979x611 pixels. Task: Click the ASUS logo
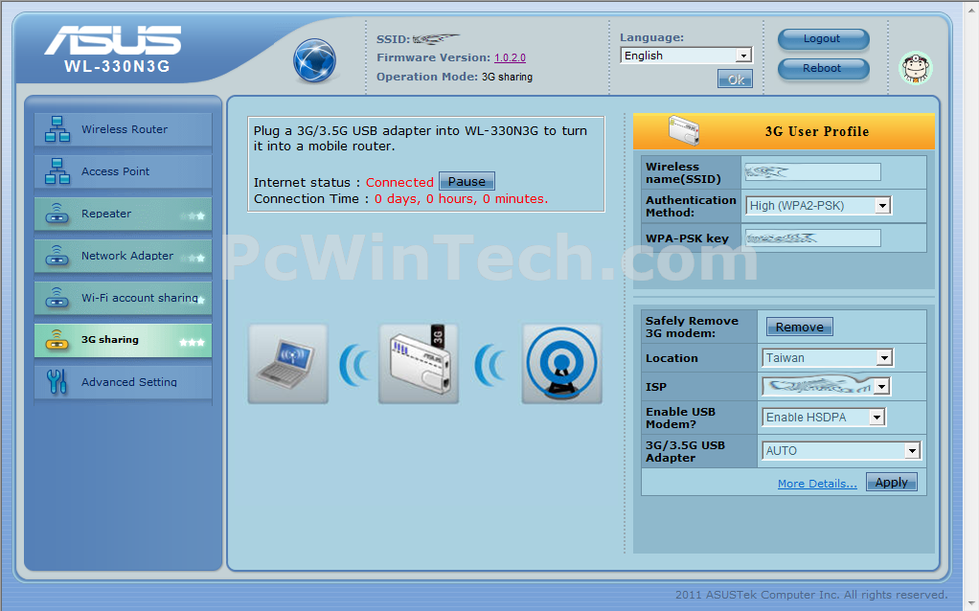pyautogui.click(x=113, y=40)
